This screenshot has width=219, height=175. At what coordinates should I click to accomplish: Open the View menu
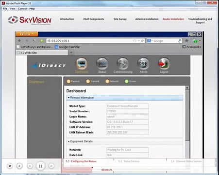13,9
